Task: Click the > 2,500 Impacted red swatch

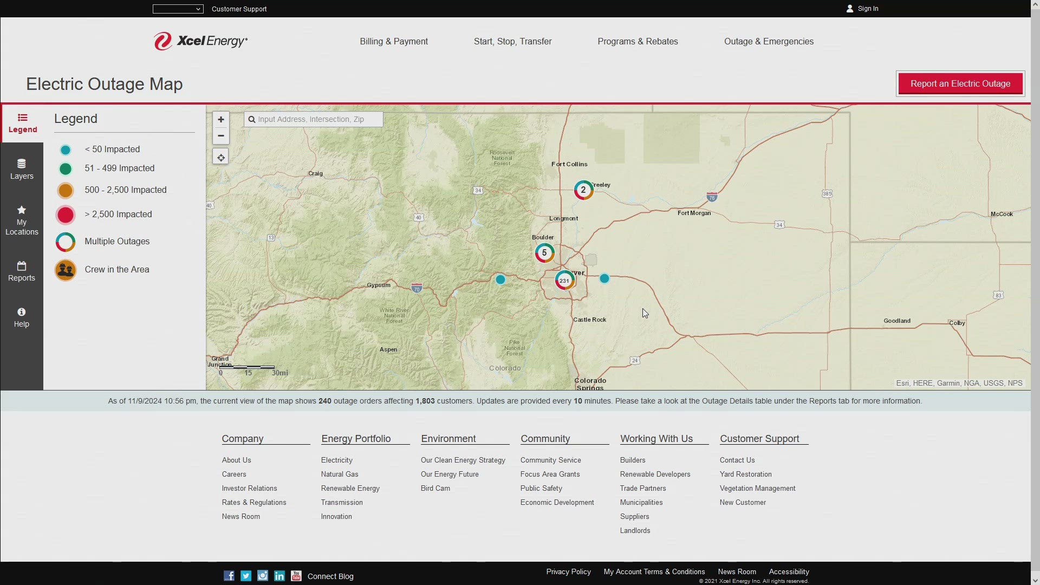Action: (x=66, y=215)
